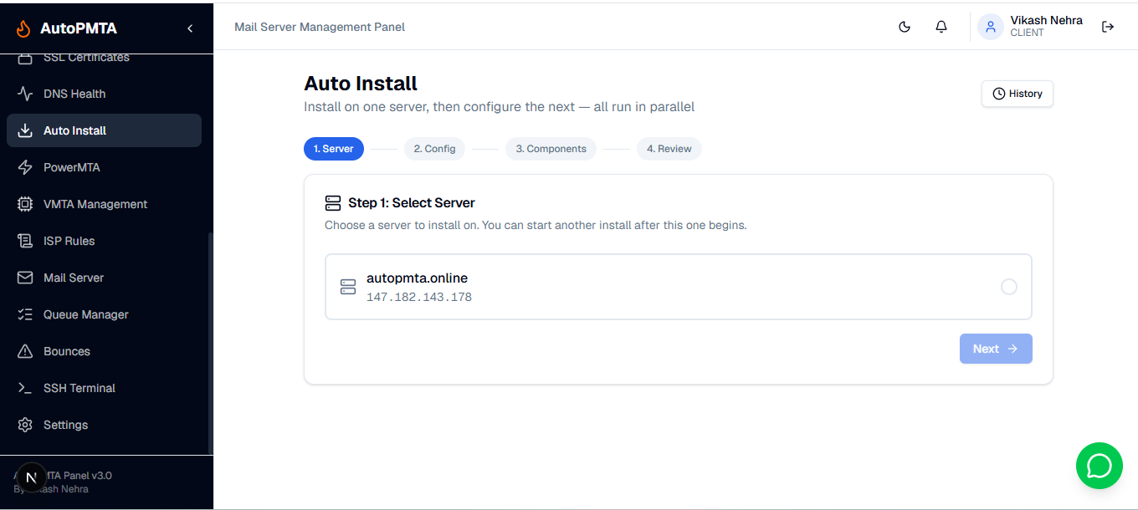The width and height of the screenshot is (1138, 510).
Task: Click the SSL Certificates sidebar icon
Action: pyautogui.click(x=25, y=58)
